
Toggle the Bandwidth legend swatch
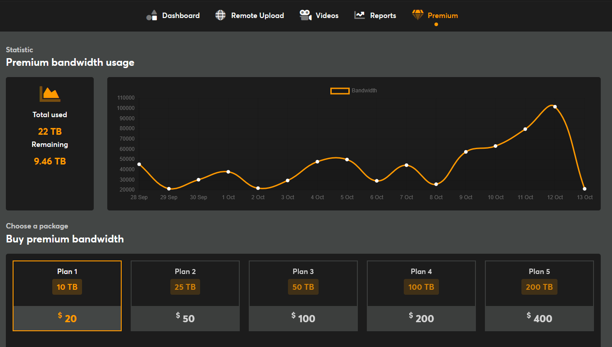[x=340, y=91]
